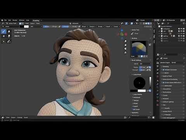186x140 pixels.
Task: Expand the Lighting collection tree arrow
Action: point(159,36)
